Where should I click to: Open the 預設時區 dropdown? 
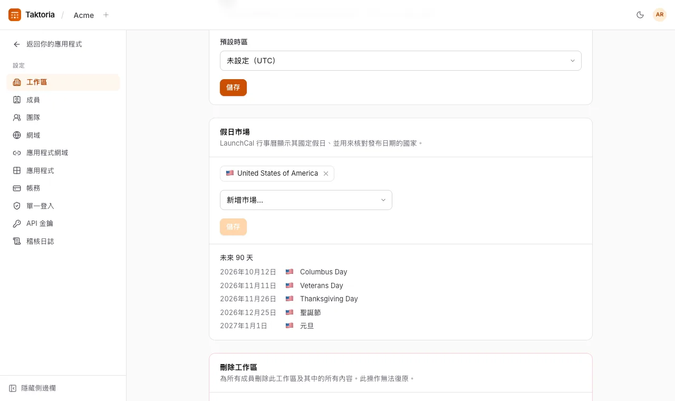coord(401,61)
